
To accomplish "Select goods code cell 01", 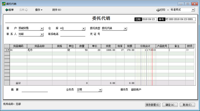I will (x=18, y=50).
